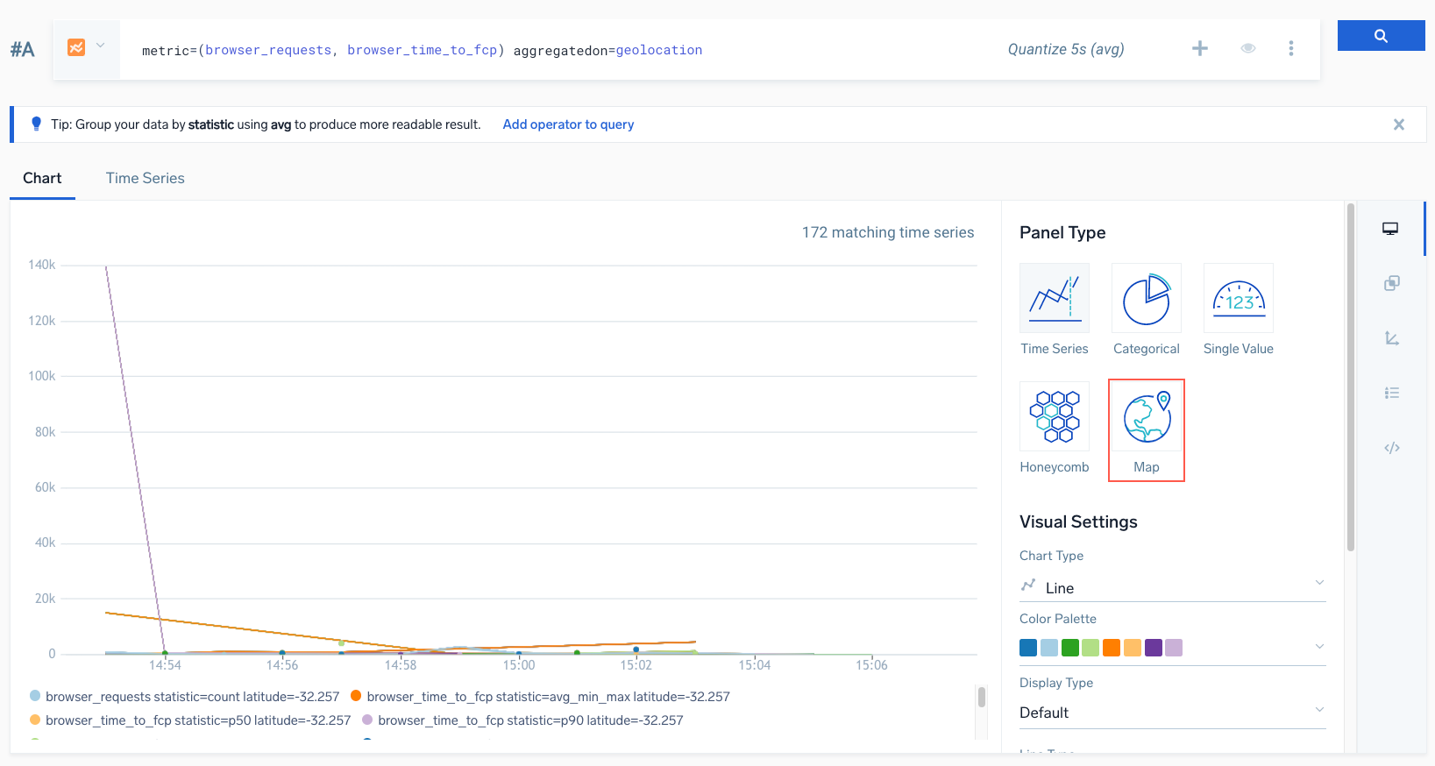Screen dimensions: 1435x766
Task: Expand the Display Type dropdown
Action: [1172, 713]
